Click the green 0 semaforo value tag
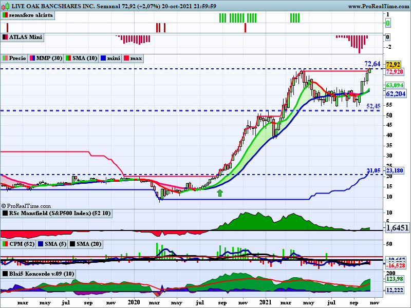 (x=388, y=23)
